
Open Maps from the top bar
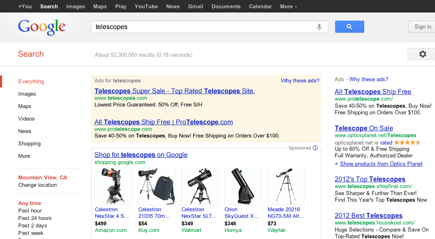(100, 6)
